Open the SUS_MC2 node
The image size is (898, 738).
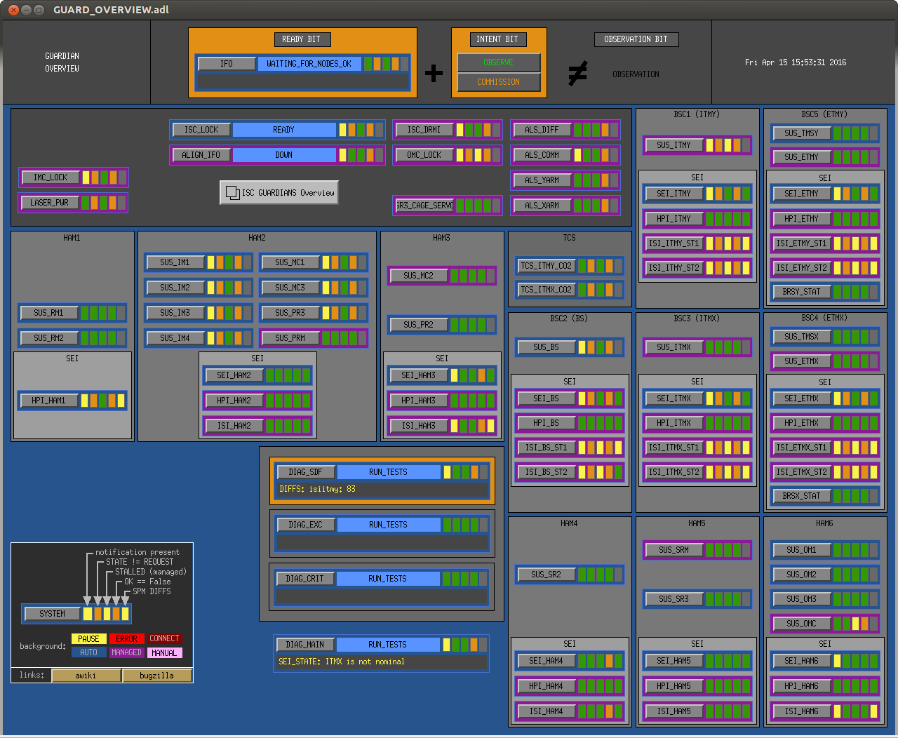tap(419, 276)
